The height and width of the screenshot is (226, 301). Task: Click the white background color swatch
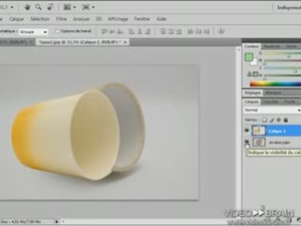[x=255, y=62]
